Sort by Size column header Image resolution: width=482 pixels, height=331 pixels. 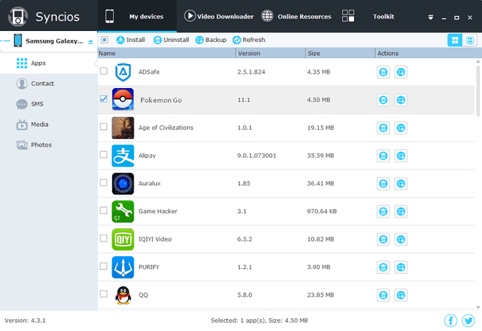[341, 53]
